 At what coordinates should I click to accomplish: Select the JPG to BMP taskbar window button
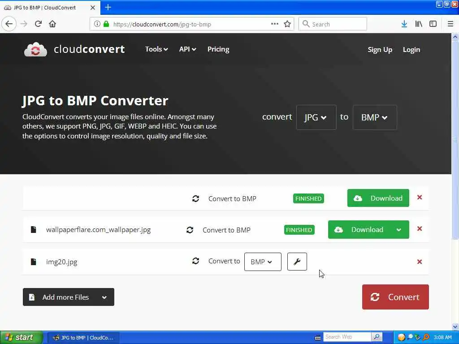point(83,338)
